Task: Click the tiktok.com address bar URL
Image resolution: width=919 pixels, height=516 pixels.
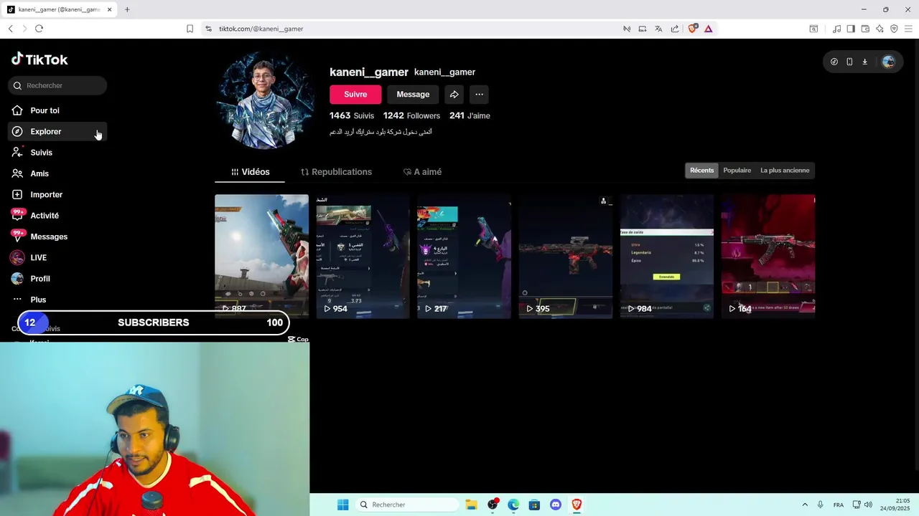Action: click(x=261, y=29)
